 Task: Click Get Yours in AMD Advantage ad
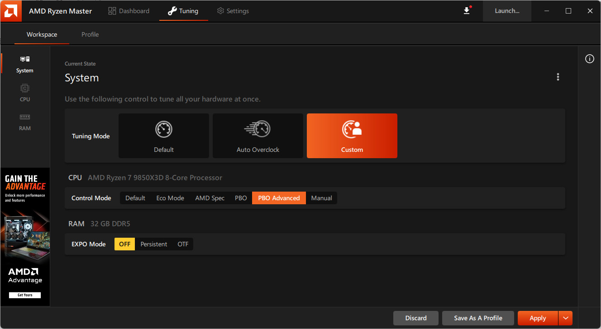coord(25,295)
